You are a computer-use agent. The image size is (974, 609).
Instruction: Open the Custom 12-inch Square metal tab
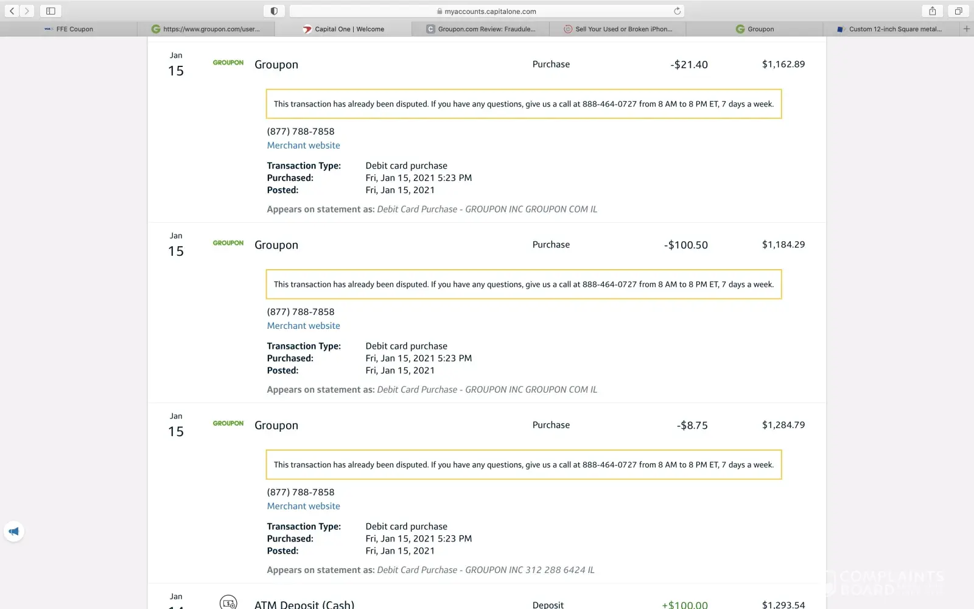click(890, 29)
